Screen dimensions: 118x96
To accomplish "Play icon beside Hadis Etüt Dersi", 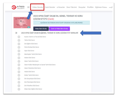I will coord(19,72).
